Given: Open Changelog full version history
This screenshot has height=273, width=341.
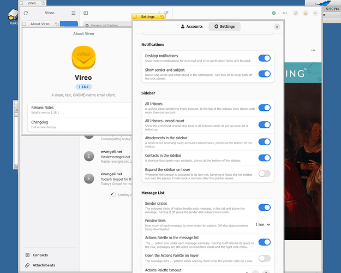Looking at the screenshot, I should point(80,124).
